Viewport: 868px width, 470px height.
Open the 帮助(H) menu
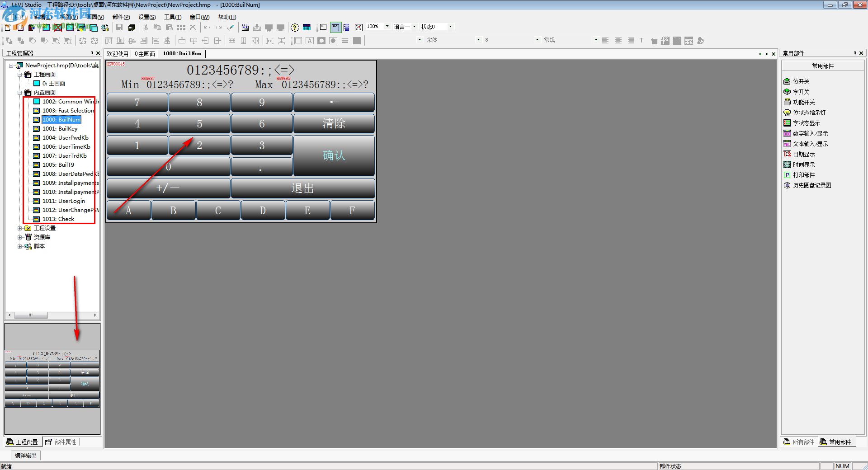[227, 17]
